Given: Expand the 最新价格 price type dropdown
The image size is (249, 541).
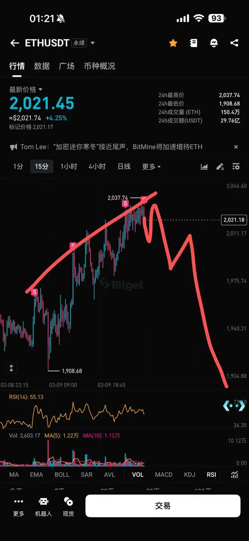Looking at the screenshot, I should click(40, 90).
